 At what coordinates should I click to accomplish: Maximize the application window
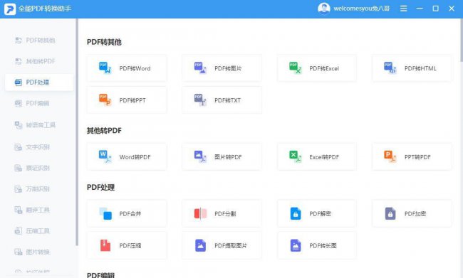[x=435, y=9]
